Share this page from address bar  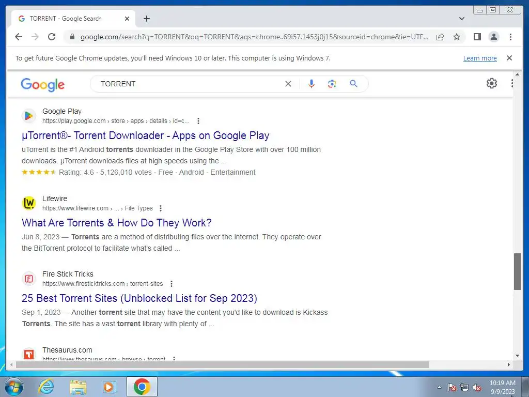(x=440, y=37)
